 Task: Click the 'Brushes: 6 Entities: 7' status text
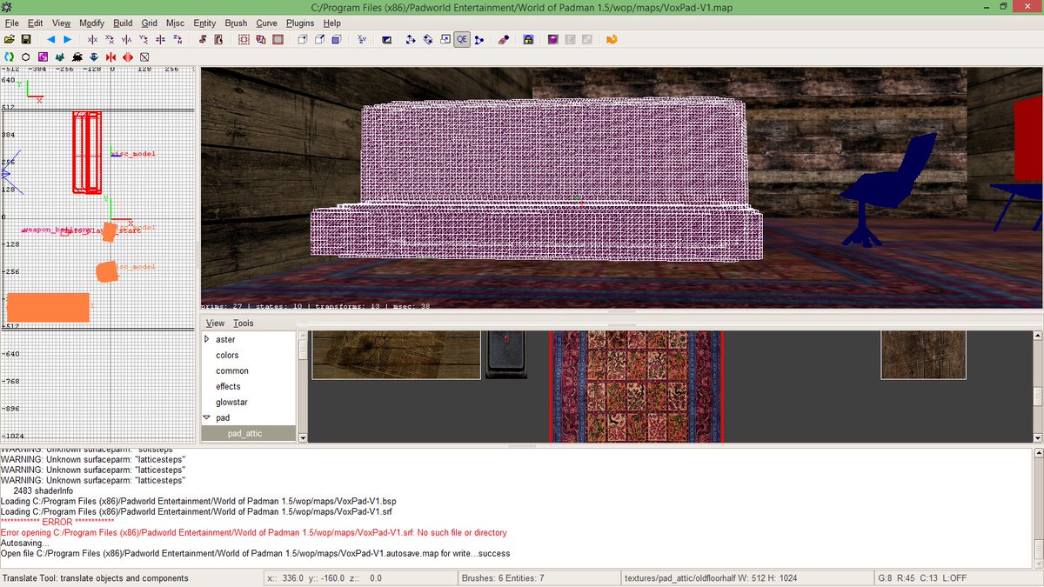point(503,577)
